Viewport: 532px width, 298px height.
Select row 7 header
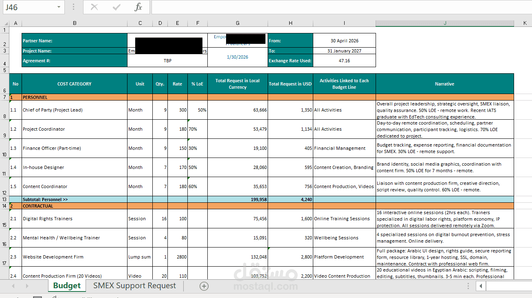pos(4,97)
